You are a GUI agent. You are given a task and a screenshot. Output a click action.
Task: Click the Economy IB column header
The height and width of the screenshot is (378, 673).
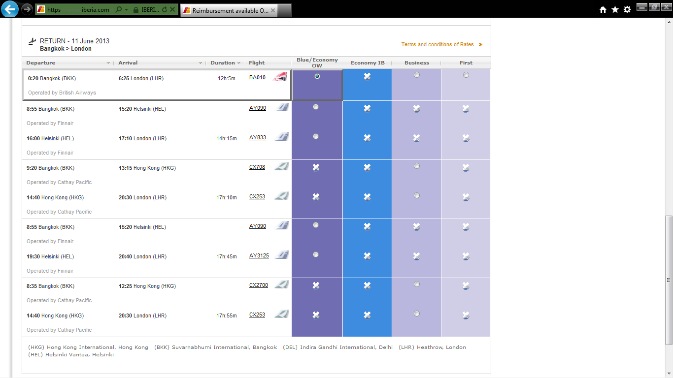tap(368, 63)
